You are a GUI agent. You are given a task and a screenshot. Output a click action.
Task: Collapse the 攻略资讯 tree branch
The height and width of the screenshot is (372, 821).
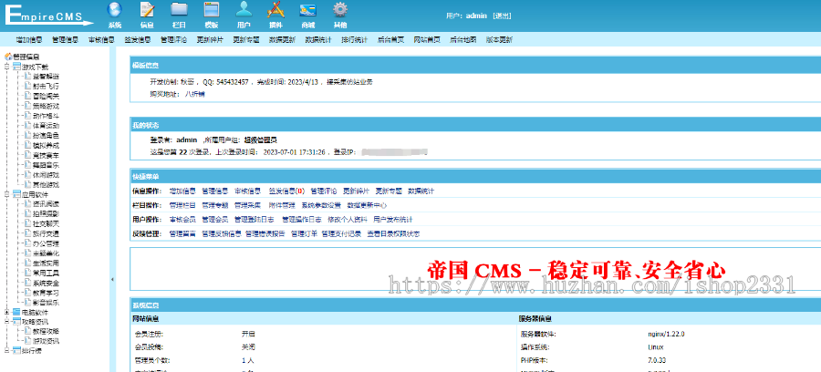pos(6,321)
